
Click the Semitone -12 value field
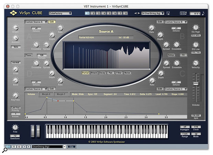(x=15, y=135)
